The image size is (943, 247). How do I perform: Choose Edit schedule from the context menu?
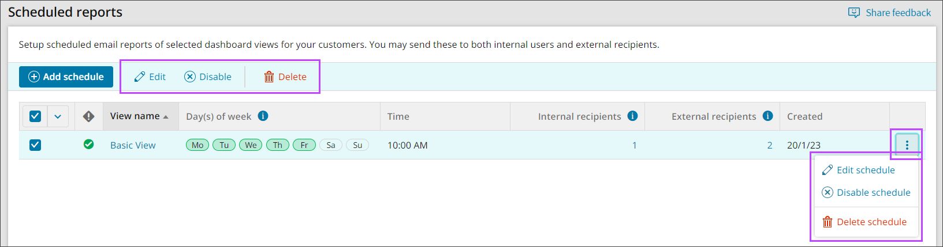865,170
